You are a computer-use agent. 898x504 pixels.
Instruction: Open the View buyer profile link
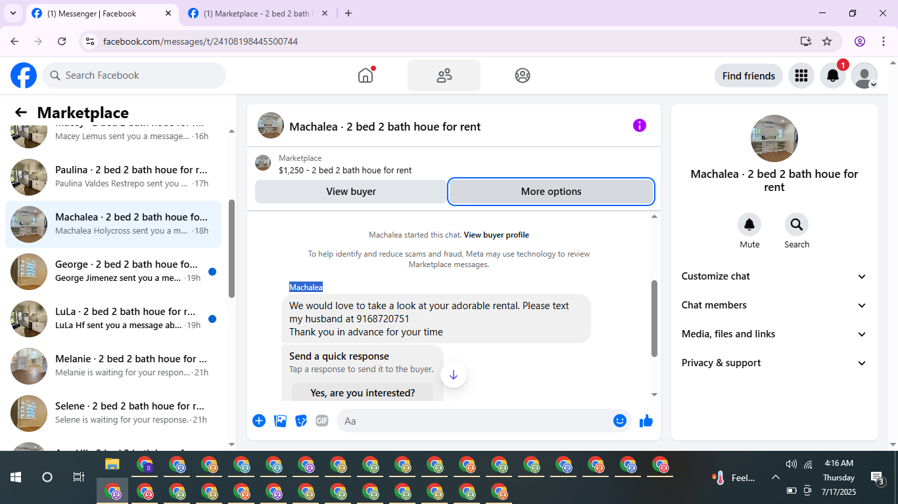click(496, 235)
